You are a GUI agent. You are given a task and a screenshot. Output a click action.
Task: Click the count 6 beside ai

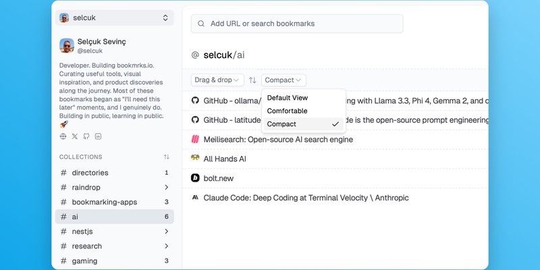[x=166, y=217]
